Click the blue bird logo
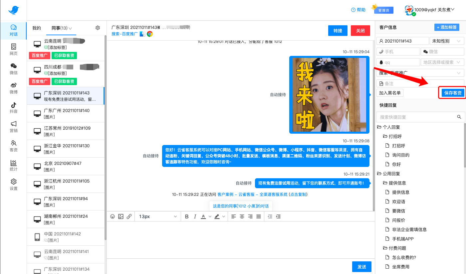The image size is (466, 274). coord(14,10)
